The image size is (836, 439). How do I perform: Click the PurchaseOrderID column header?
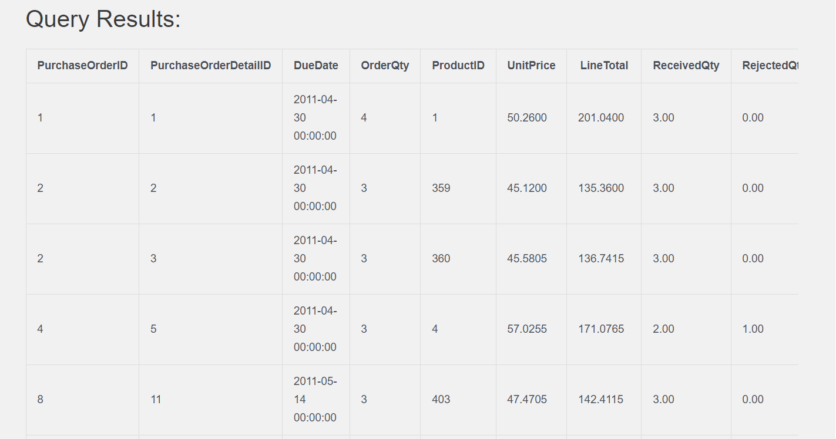pyautogui.click(x=82, y=66)
